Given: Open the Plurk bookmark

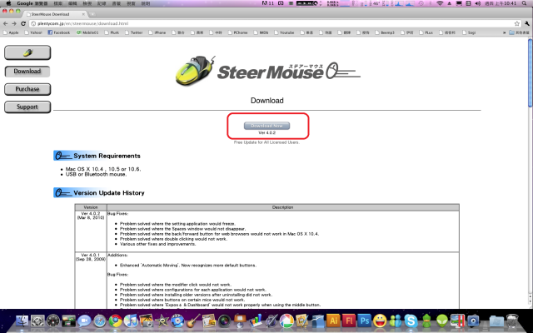Looking at the screenshot, I should tap(112, 32).
